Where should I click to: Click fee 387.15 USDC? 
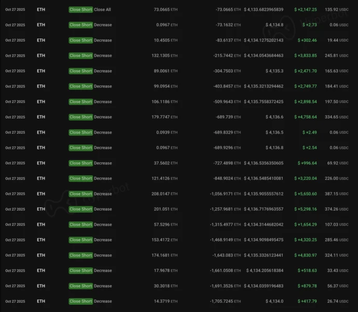coord(337,193)
